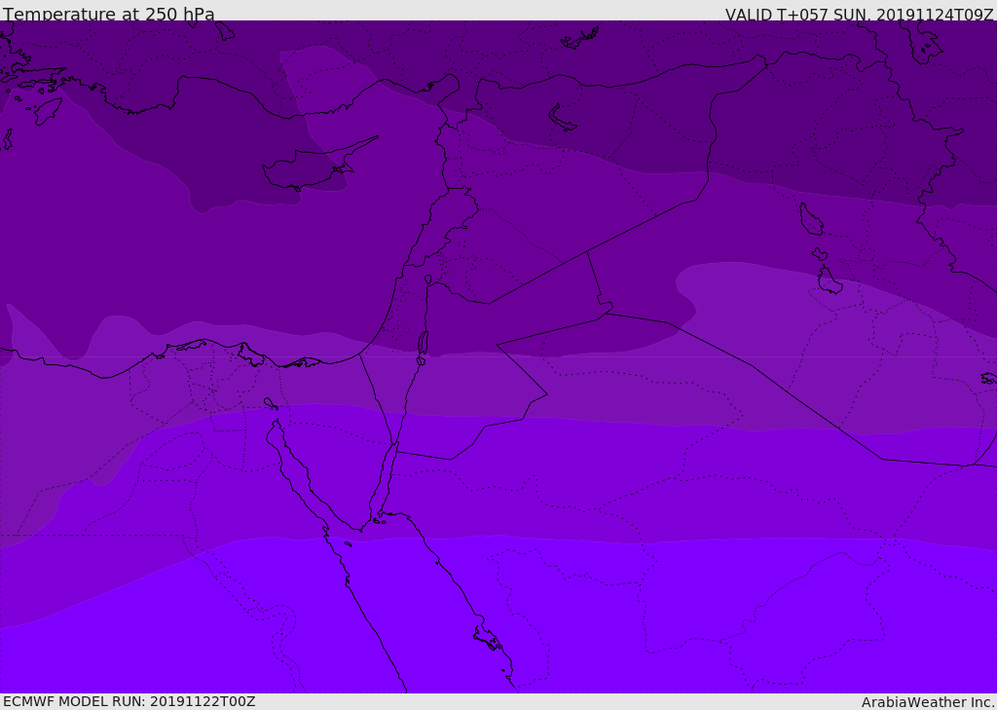997x710 pixels.
Task: Click the 'ArabiaWeather Inc' credit text
Action: 928,702
